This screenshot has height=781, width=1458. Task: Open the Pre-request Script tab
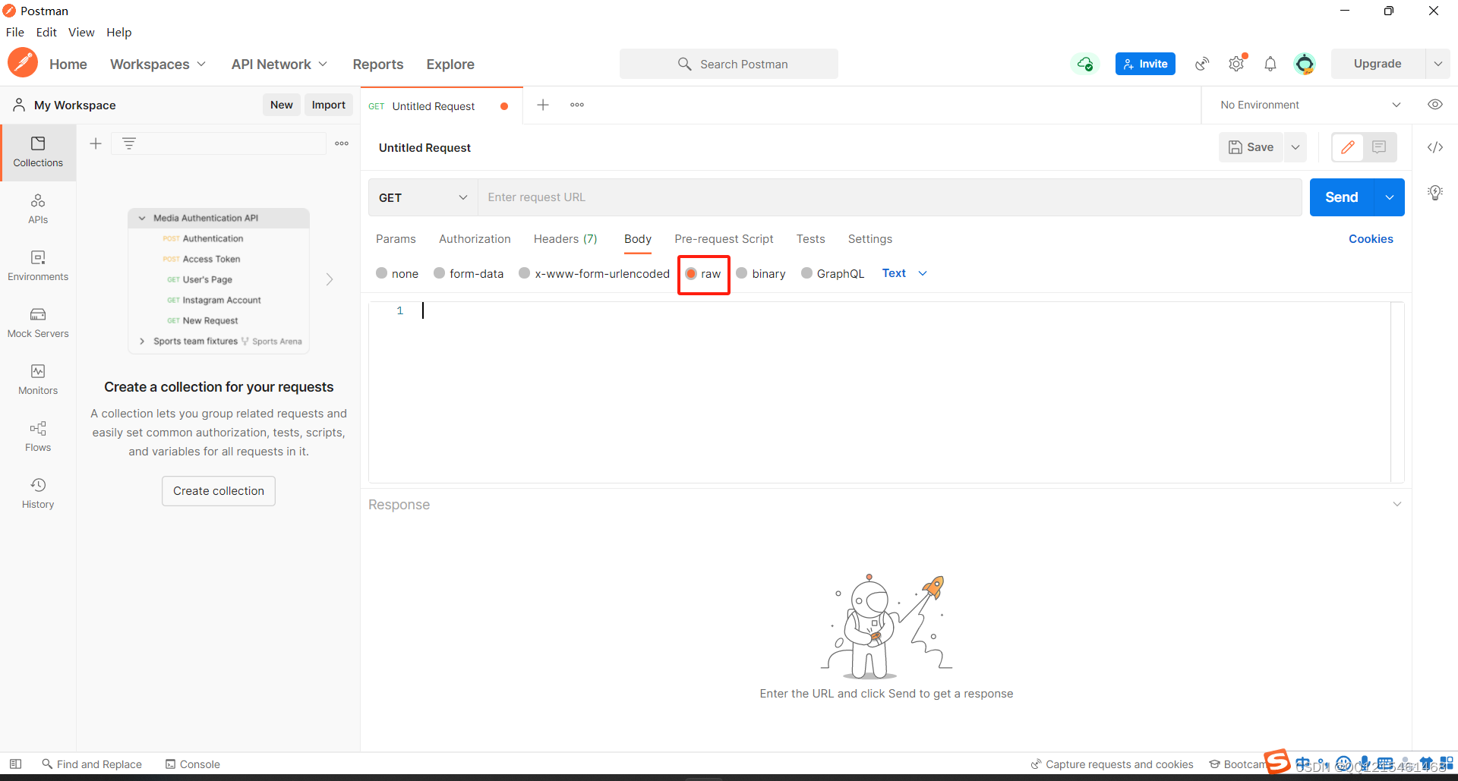tap(724, 239)
